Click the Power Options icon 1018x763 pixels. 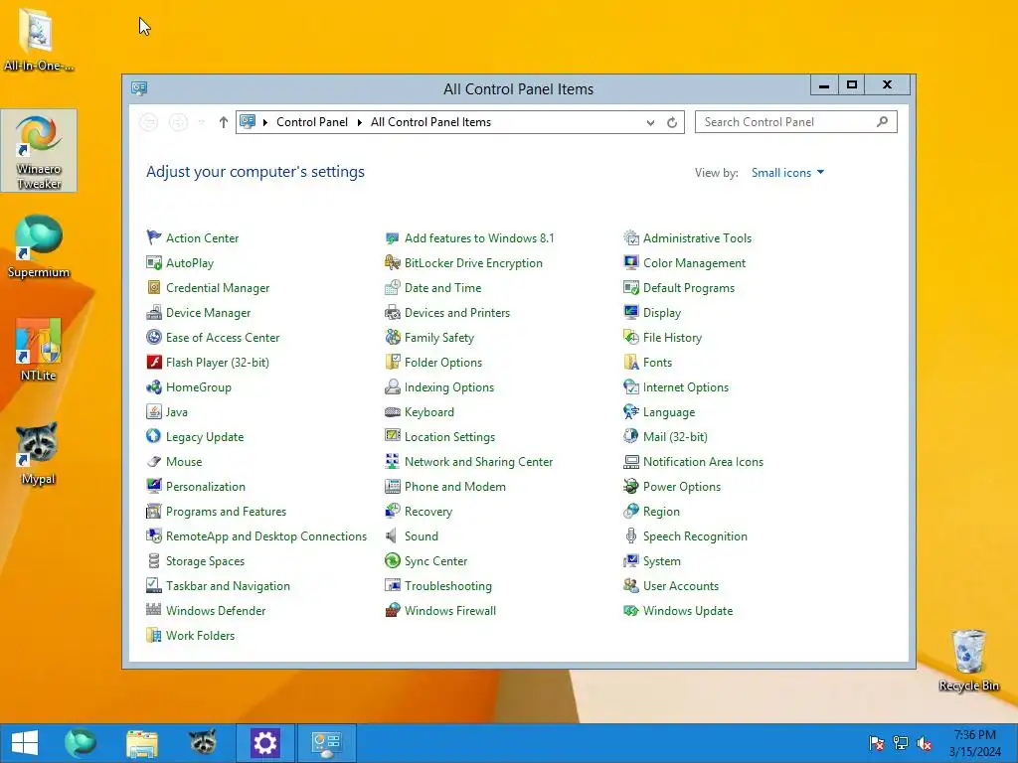coord(631,487)
